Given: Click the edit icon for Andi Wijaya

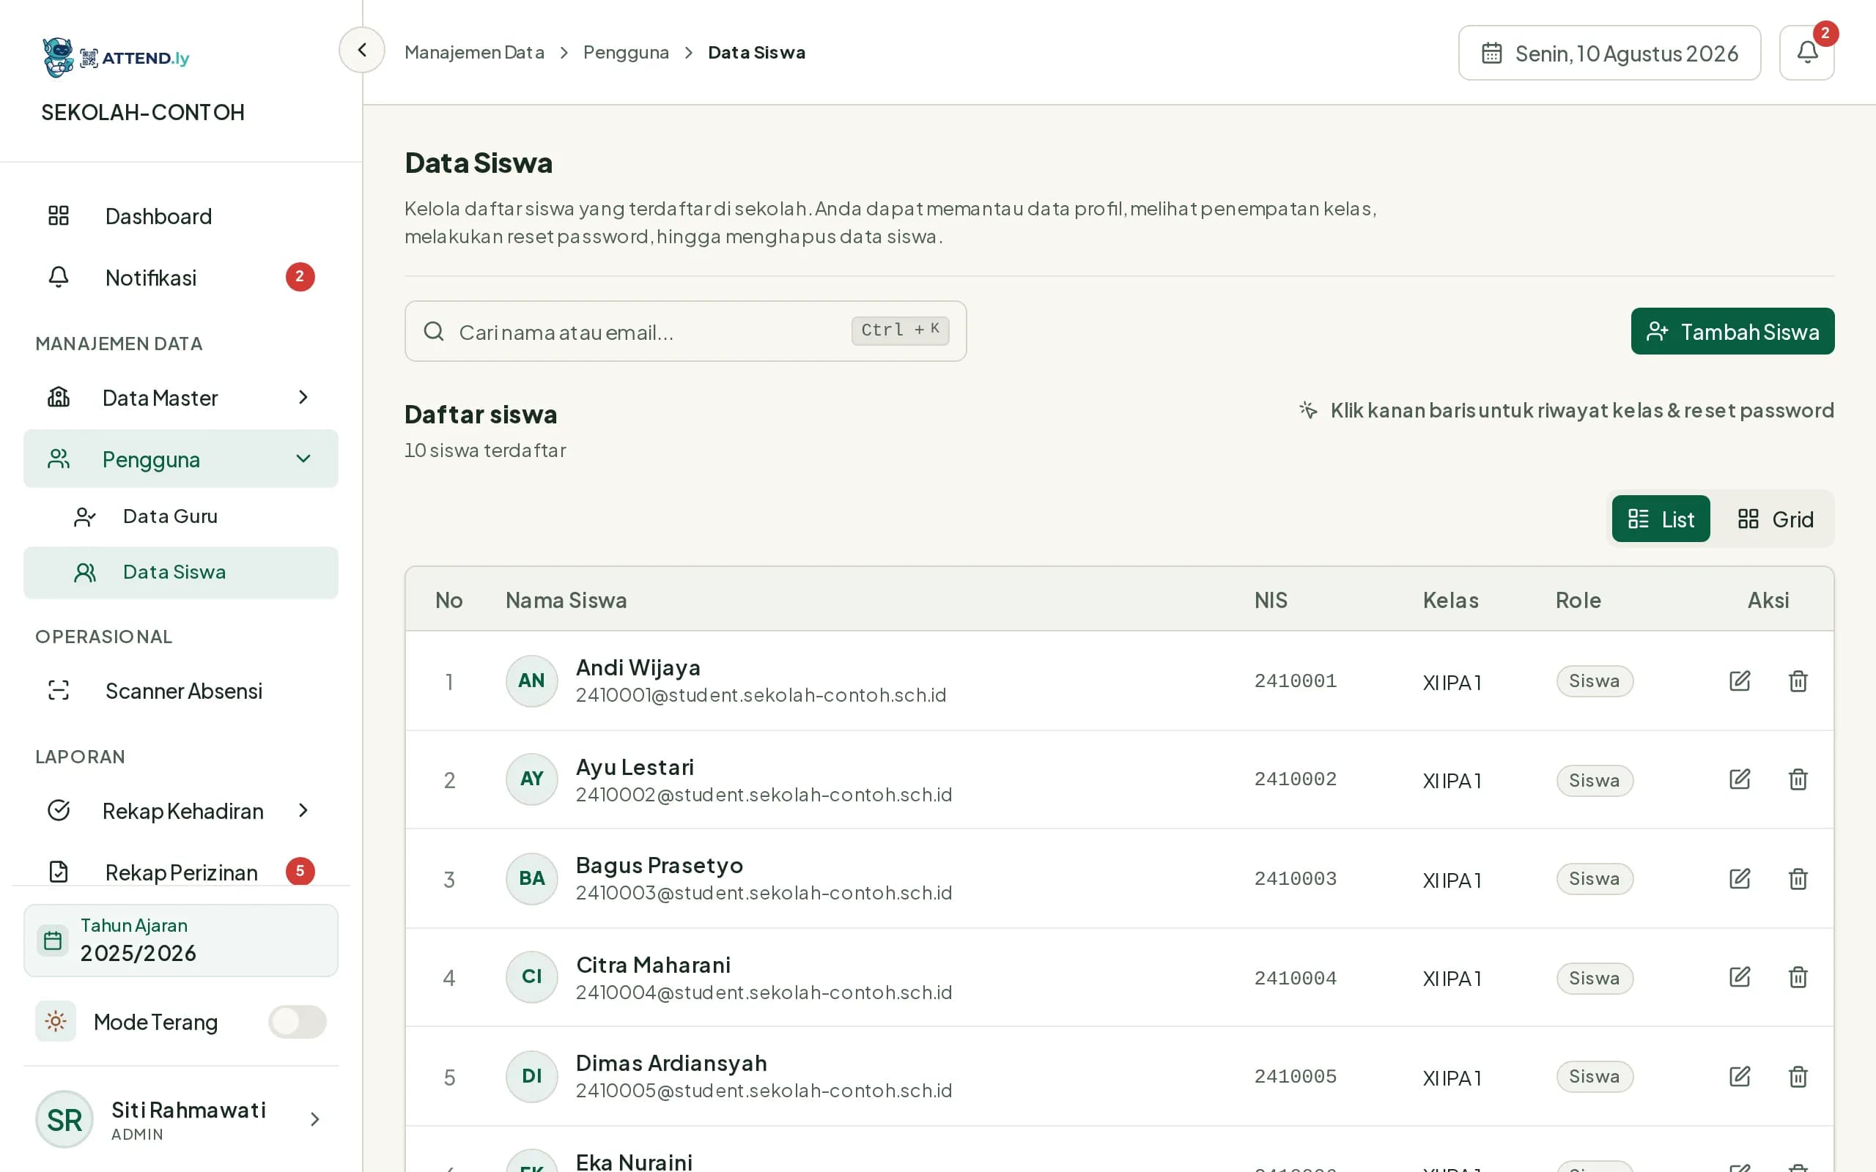Looking at the screenshot, I should point(1740,680).
